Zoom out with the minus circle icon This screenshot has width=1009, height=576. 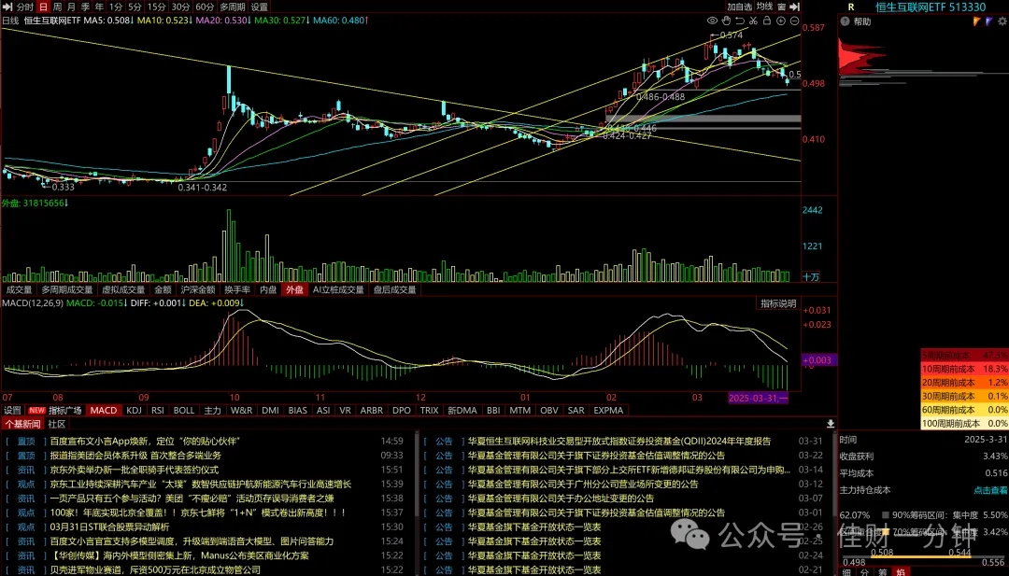794,21
